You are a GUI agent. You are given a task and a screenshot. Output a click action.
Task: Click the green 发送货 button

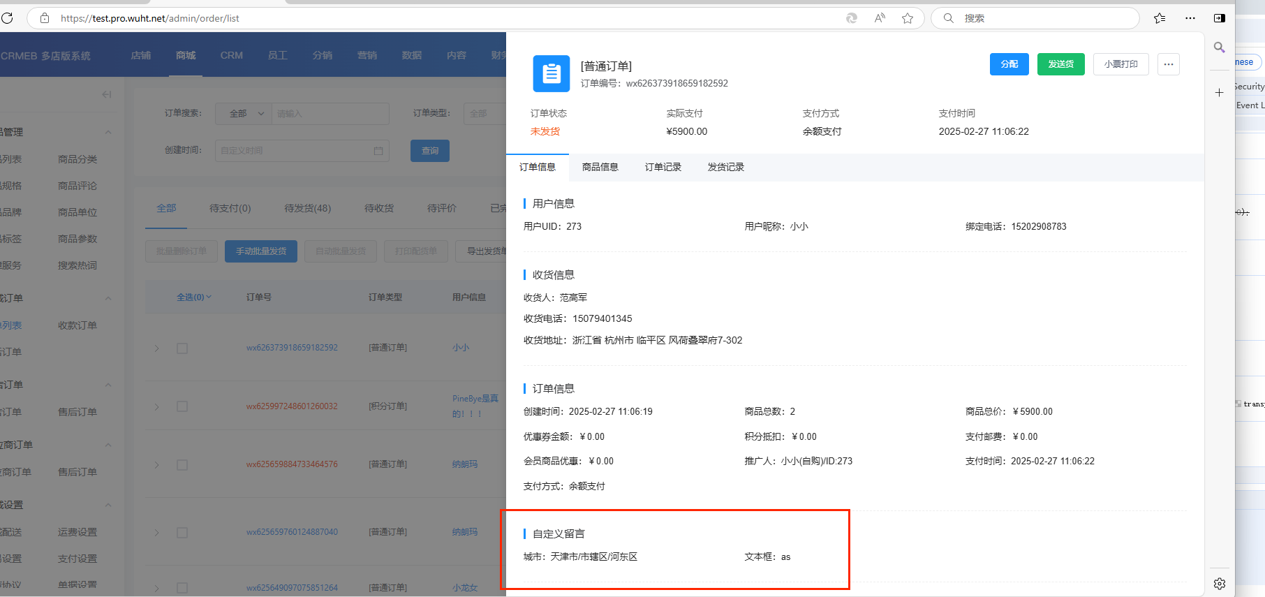coord(1061,64)
